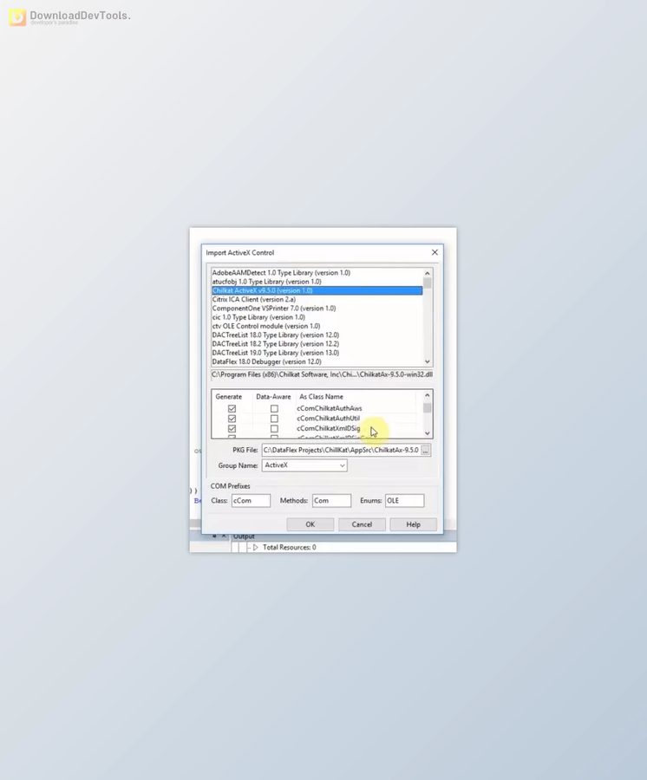
Task: Click the cComChilkatAuthAws class name
Action: [x=330, y=408]
